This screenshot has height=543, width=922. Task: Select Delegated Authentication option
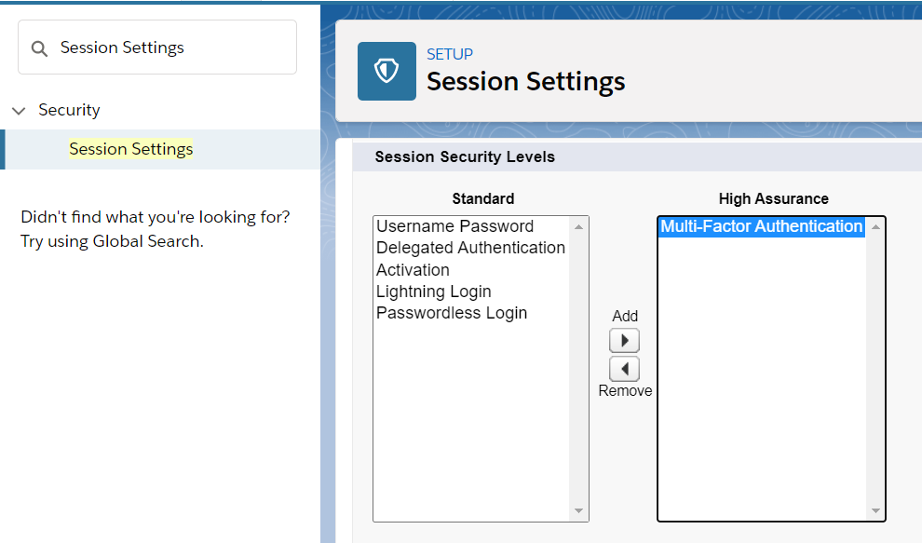click(x=470, y=248)
